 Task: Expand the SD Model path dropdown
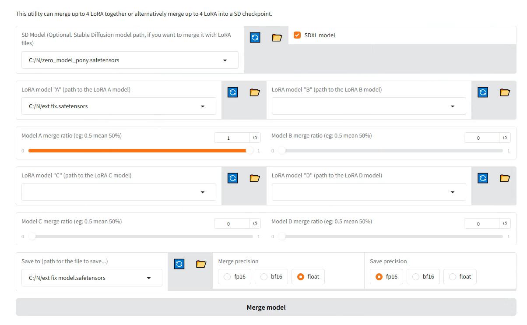coord(225,60)
